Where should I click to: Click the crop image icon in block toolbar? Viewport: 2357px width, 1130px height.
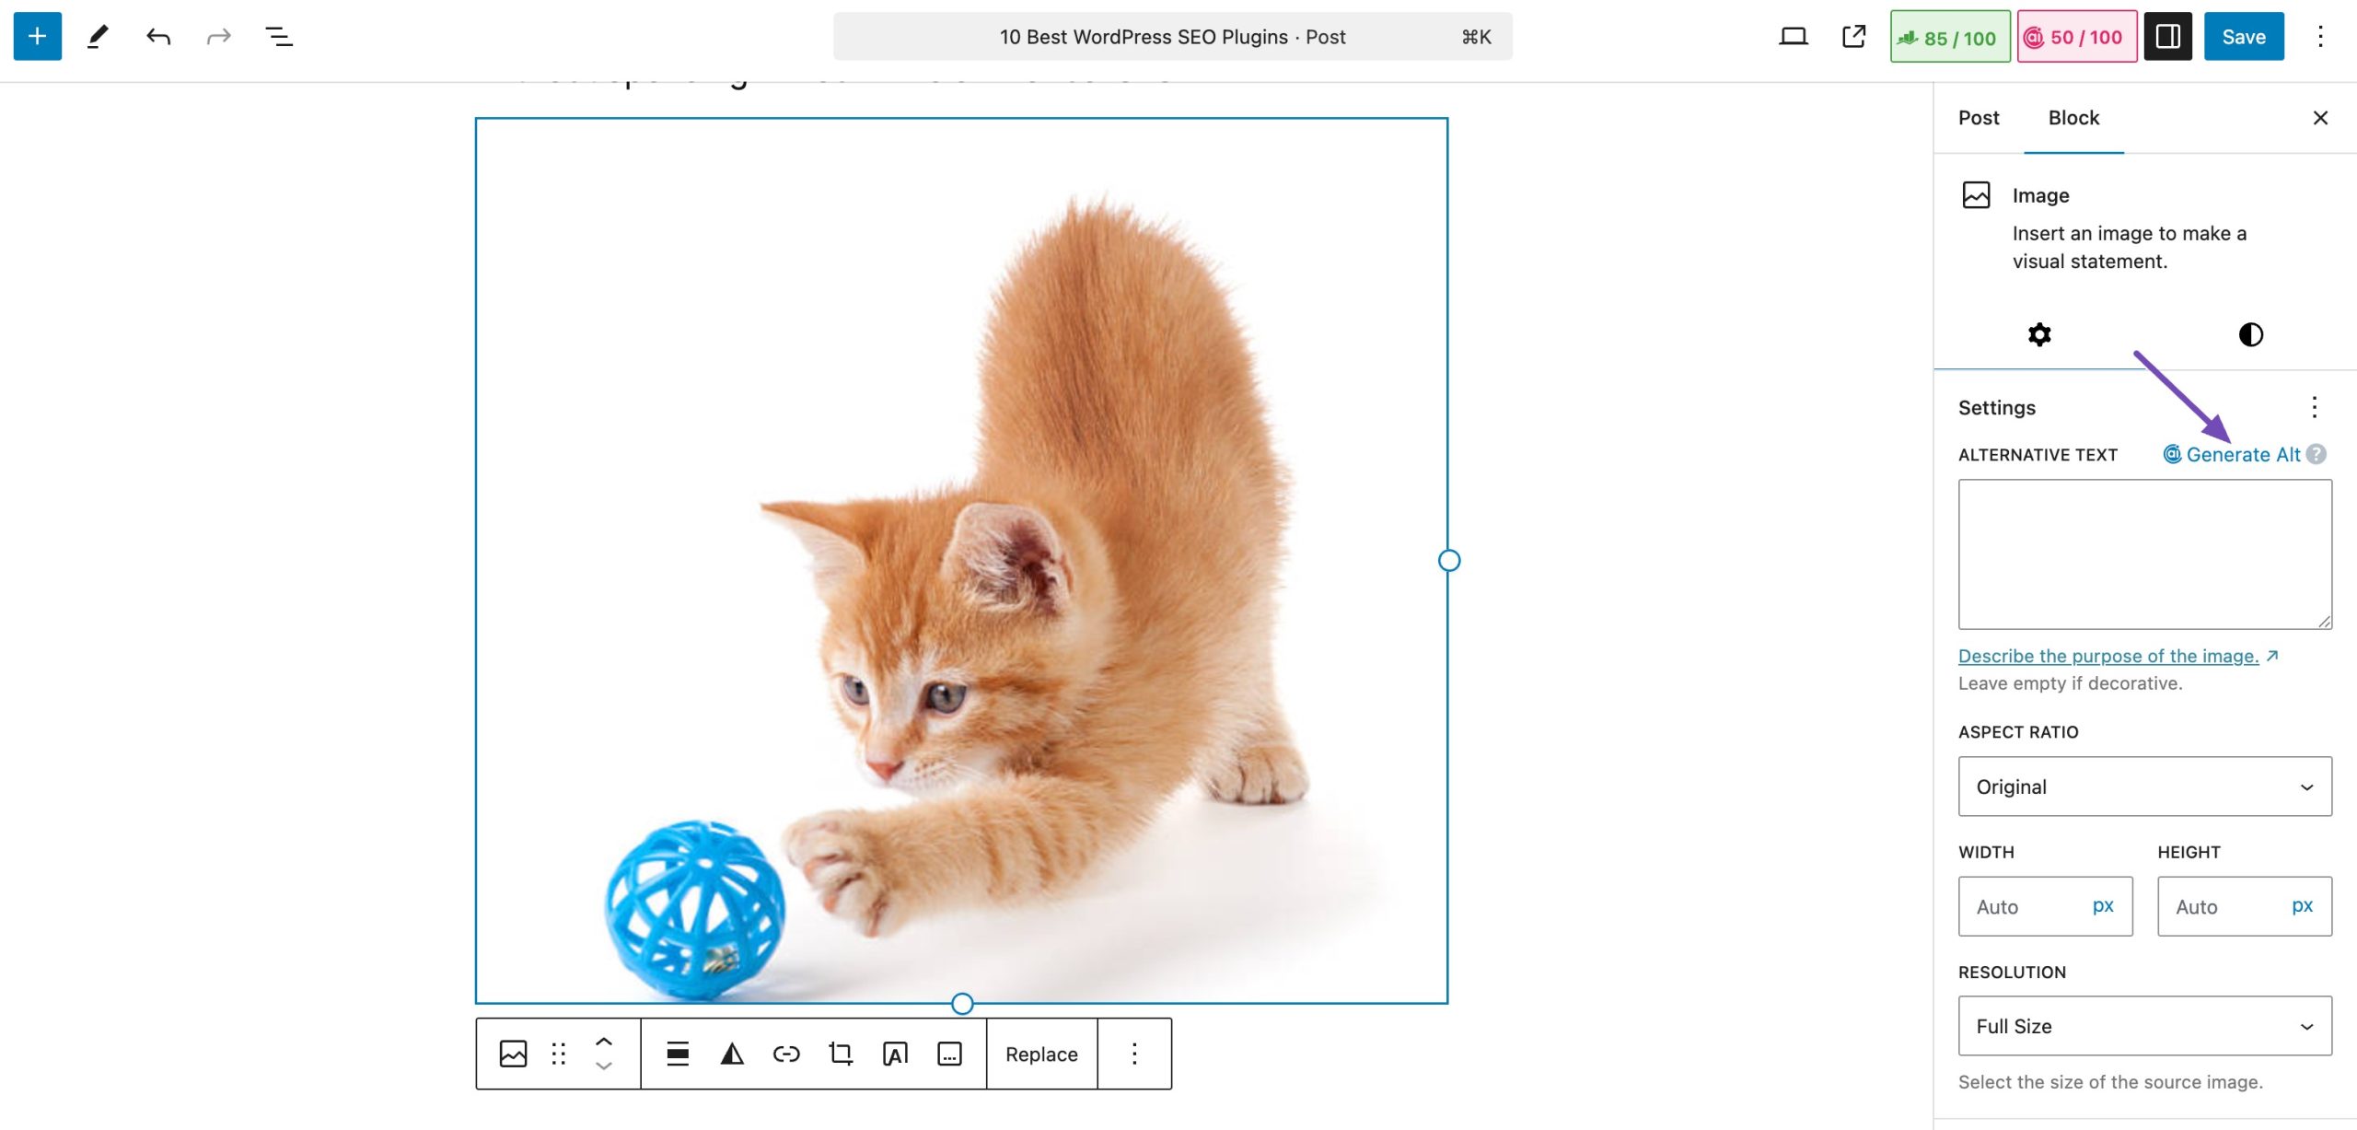tap(840, 1054)
